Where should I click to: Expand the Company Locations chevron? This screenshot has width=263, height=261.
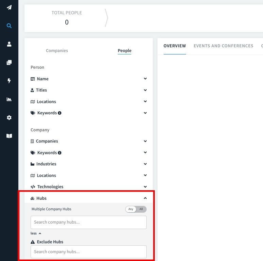pos(145,175)
